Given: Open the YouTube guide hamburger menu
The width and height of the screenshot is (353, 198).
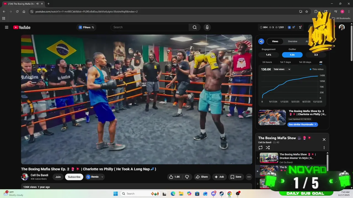Looking at the screenshot, I should tap(7, 27).
